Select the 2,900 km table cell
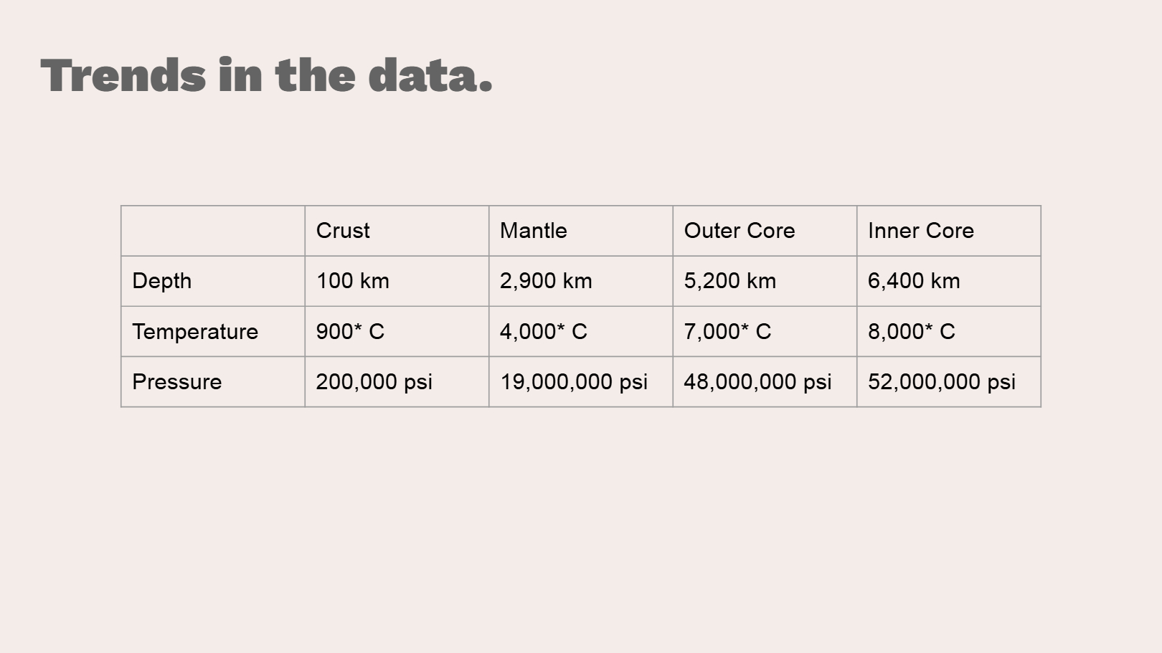The image size is (1162, 653). click(580, 281)
